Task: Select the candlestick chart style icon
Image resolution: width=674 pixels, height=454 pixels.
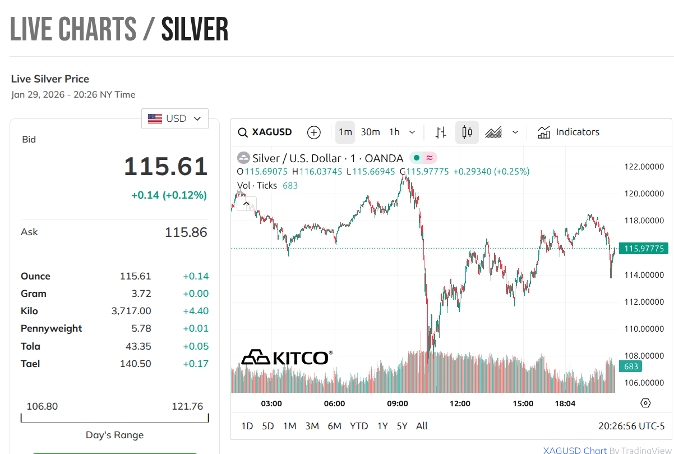Action: [467, 132]
